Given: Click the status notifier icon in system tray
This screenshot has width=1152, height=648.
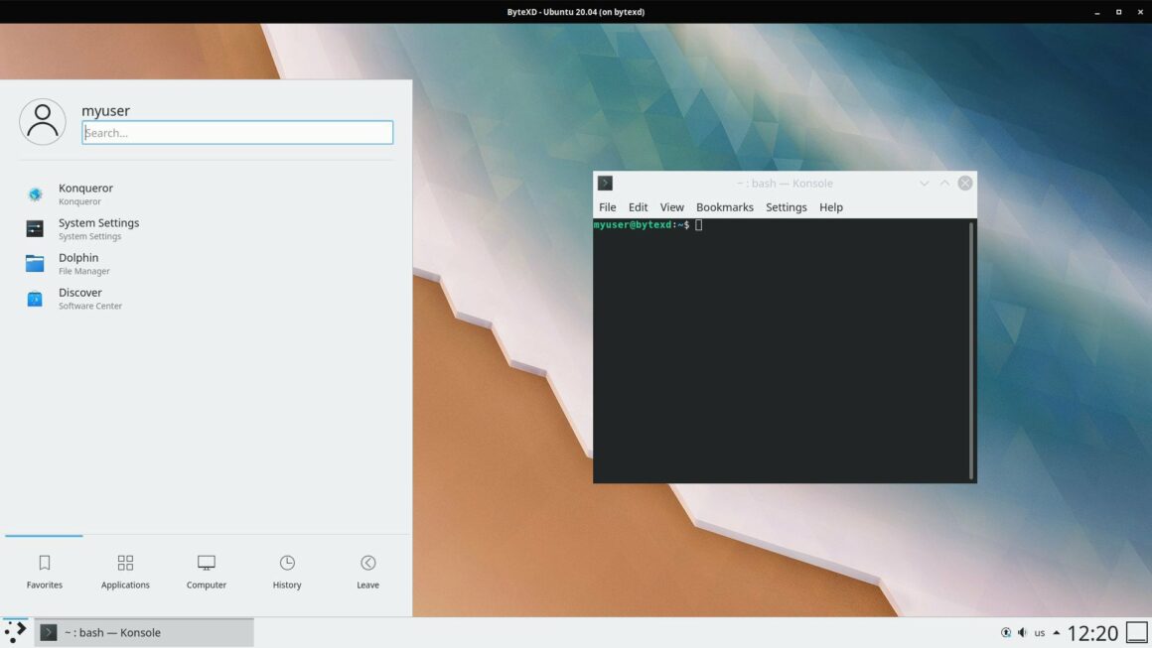Looking at the screenshot, I should click(x=1004, y=632).
